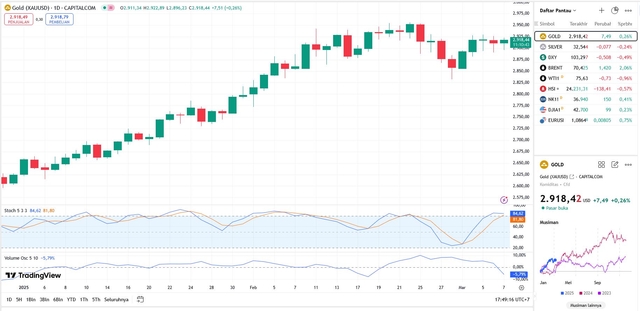Click the Musiman lainnya button

point(585,305)
